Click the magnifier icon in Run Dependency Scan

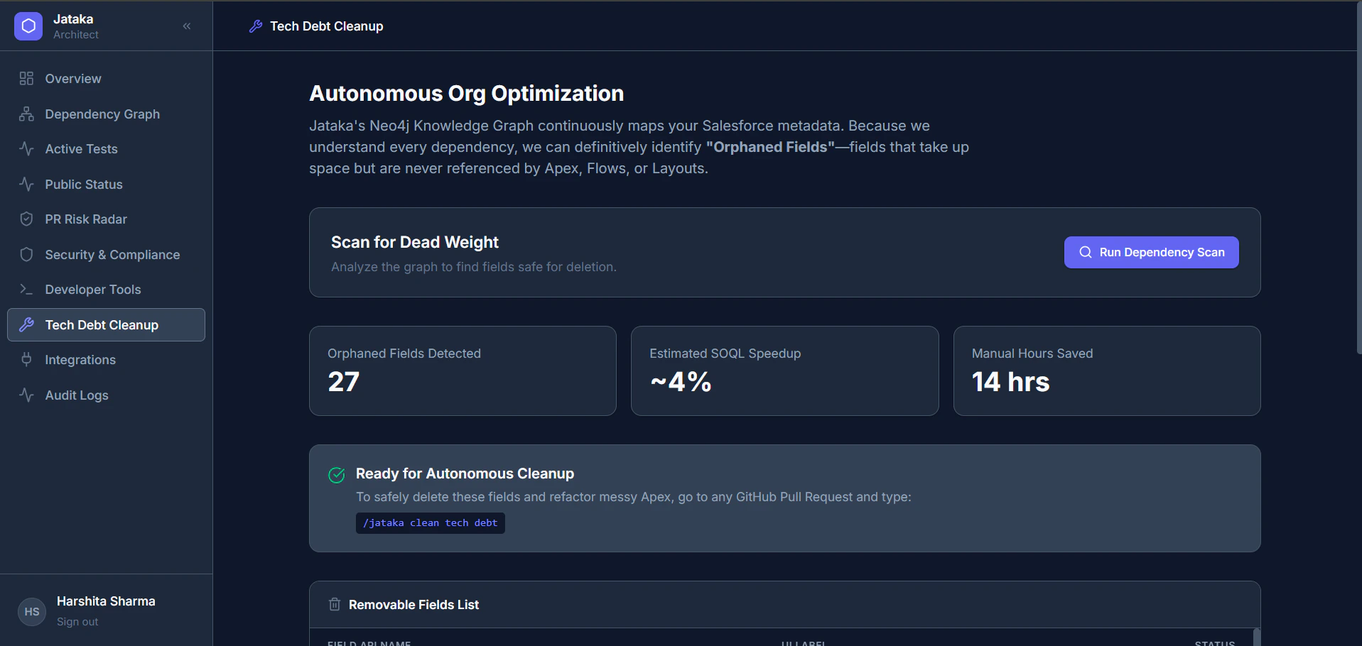(1086, 252)
